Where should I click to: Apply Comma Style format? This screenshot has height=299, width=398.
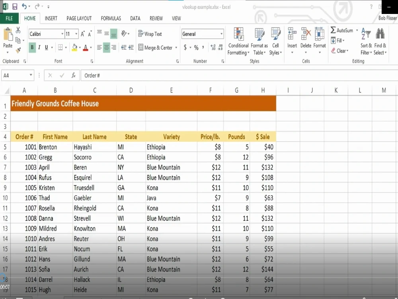coord(203,47)
